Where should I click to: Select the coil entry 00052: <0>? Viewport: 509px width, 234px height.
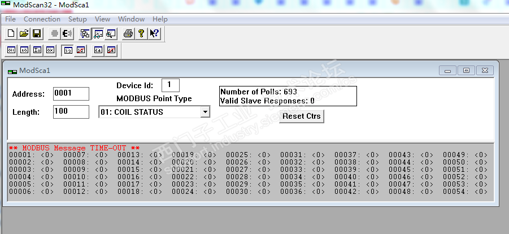click(x=465, y=177)
